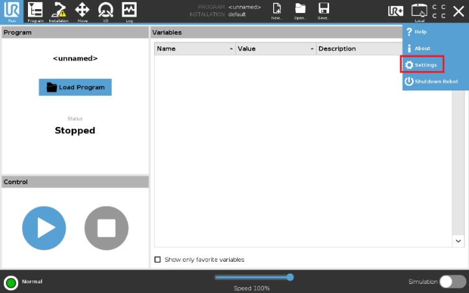Sort variables by Name column

tap(195, 49)
